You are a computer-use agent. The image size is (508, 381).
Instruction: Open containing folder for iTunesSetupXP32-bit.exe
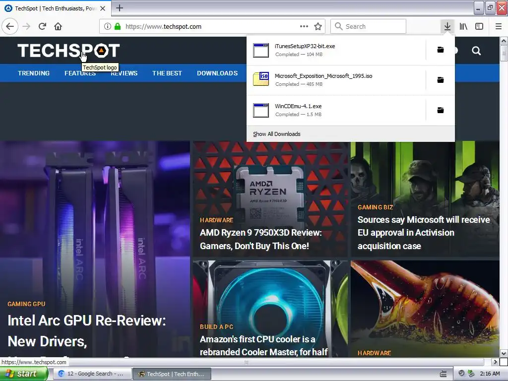coord(441,50)
